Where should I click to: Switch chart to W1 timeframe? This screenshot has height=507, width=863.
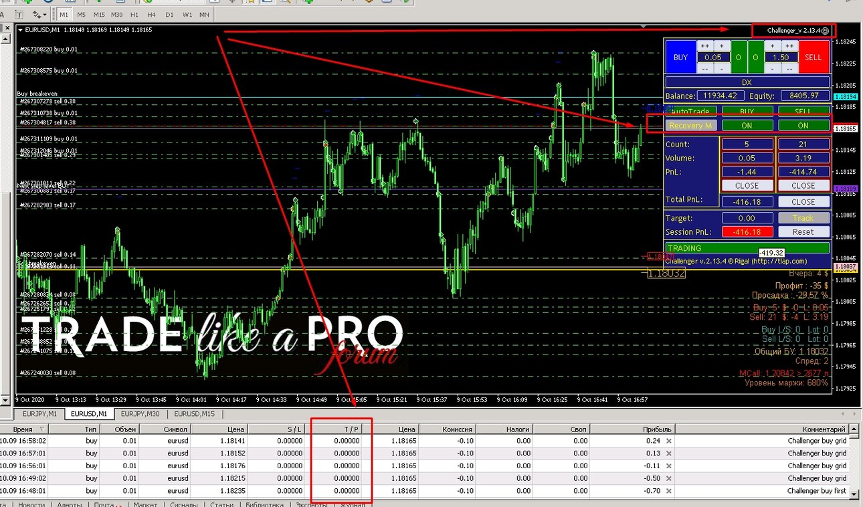[x=187, y=14]
